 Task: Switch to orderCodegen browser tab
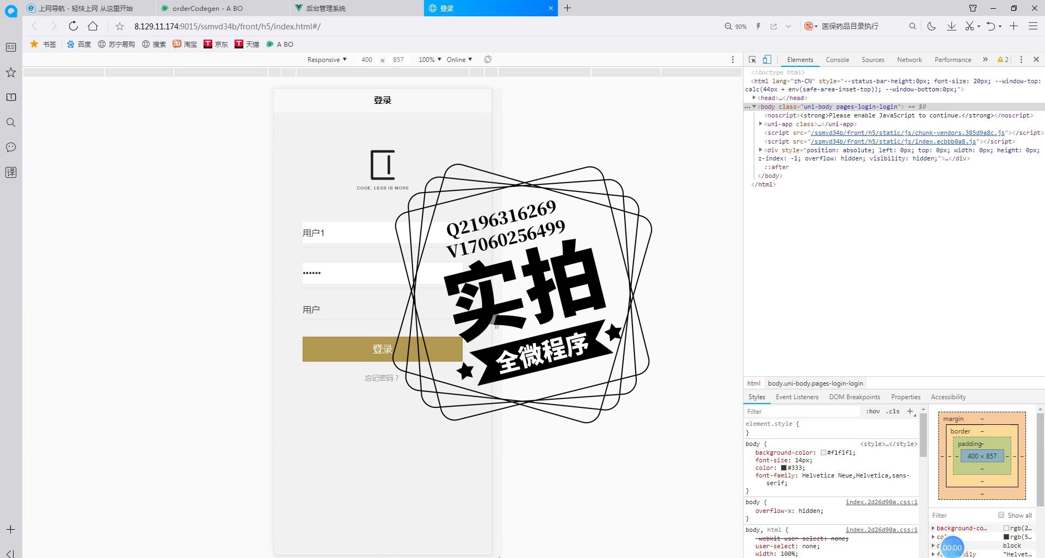pos(223,8)
